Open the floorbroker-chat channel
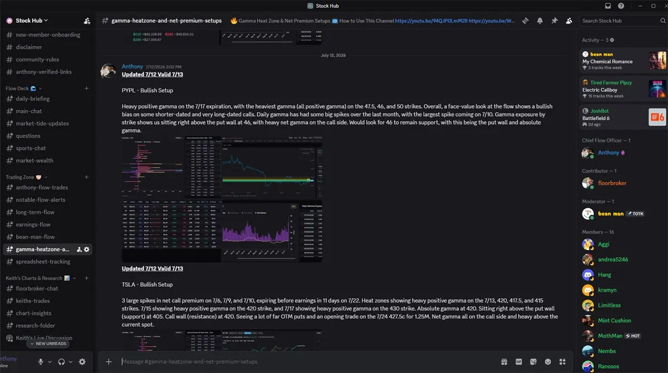Image resolution: width=668 pixels, height=373 pixels. click(x=48, y=288)
